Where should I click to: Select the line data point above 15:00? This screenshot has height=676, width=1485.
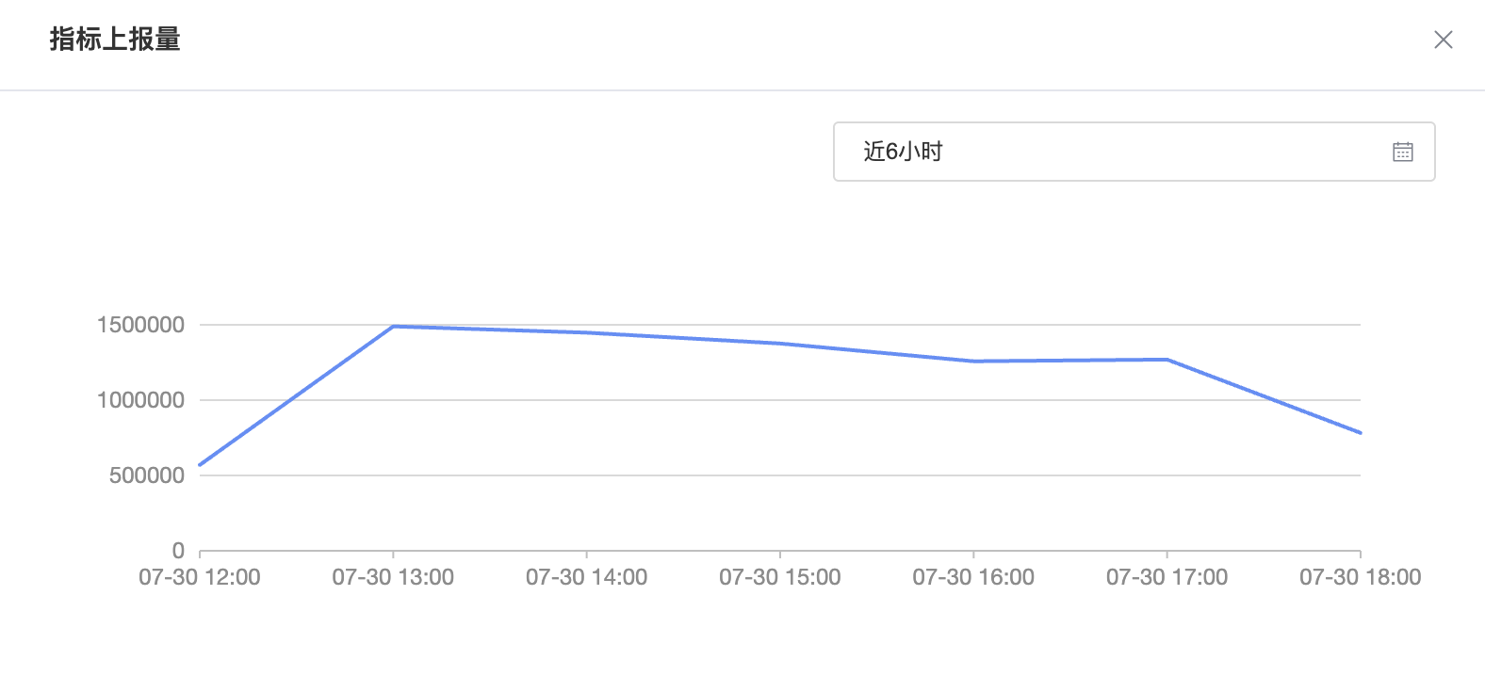coord(780,344)
